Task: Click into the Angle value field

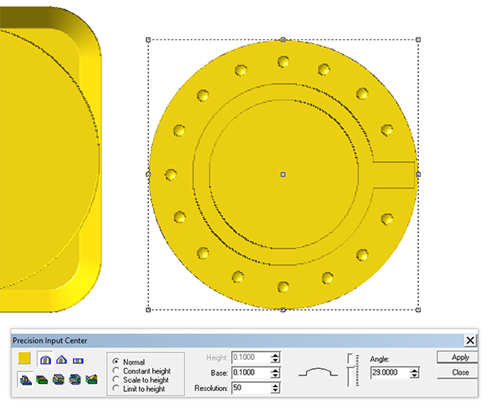Action: click(x=390, y=372)
